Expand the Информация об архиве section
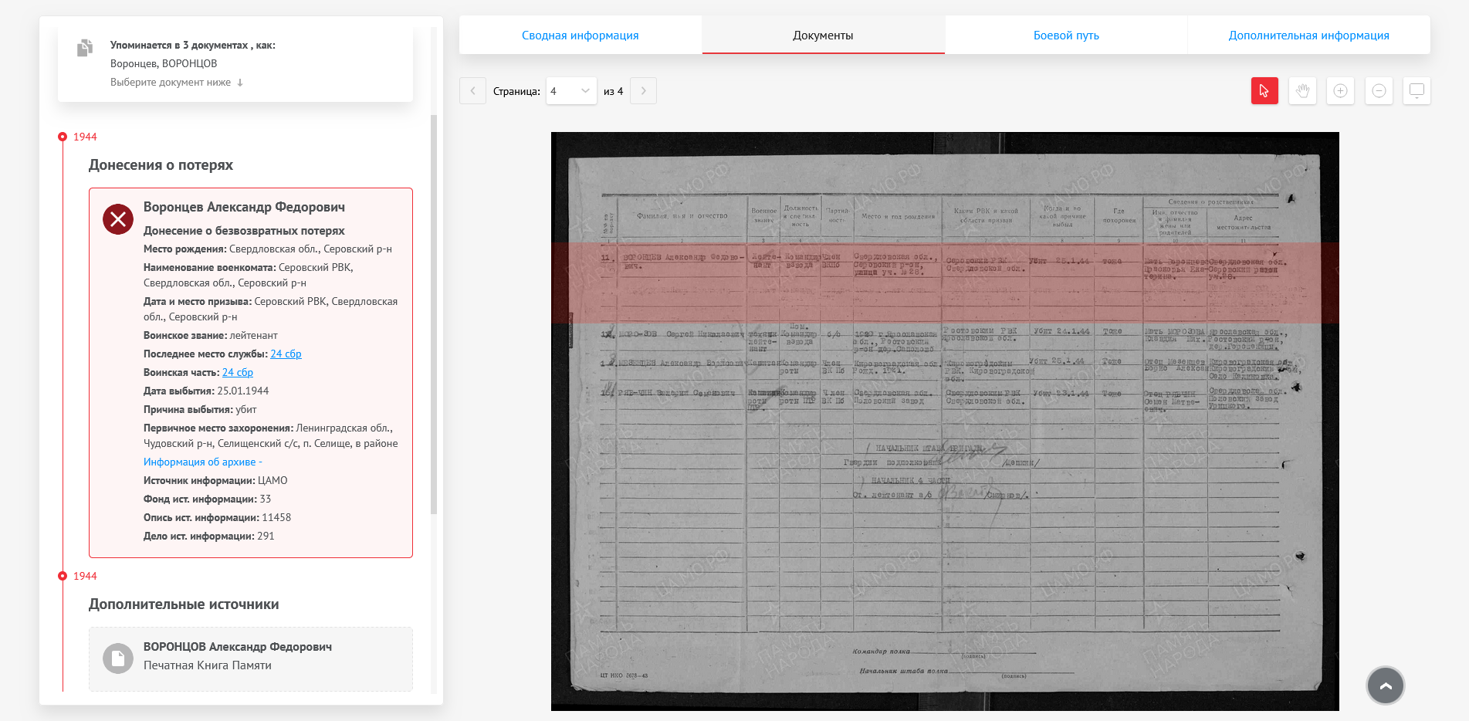Viewport: 1469px width, 721px height. (x=202, y=462)
